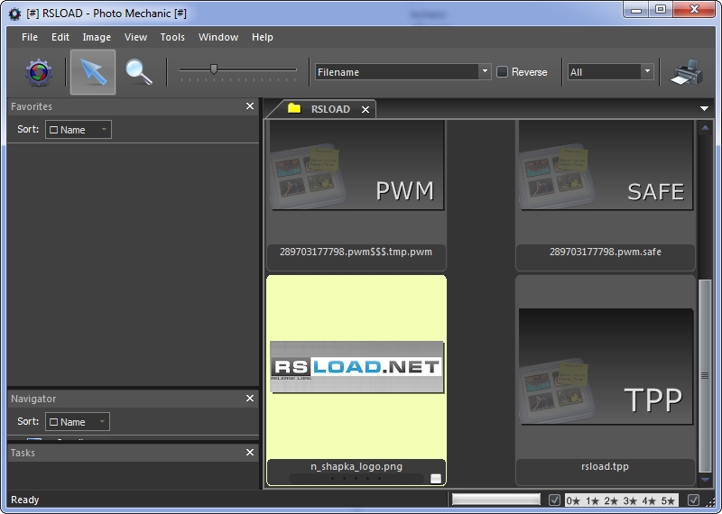Uncheck the checkbox left of star ratings
722x514 pixels.
[x=555, y=500]
